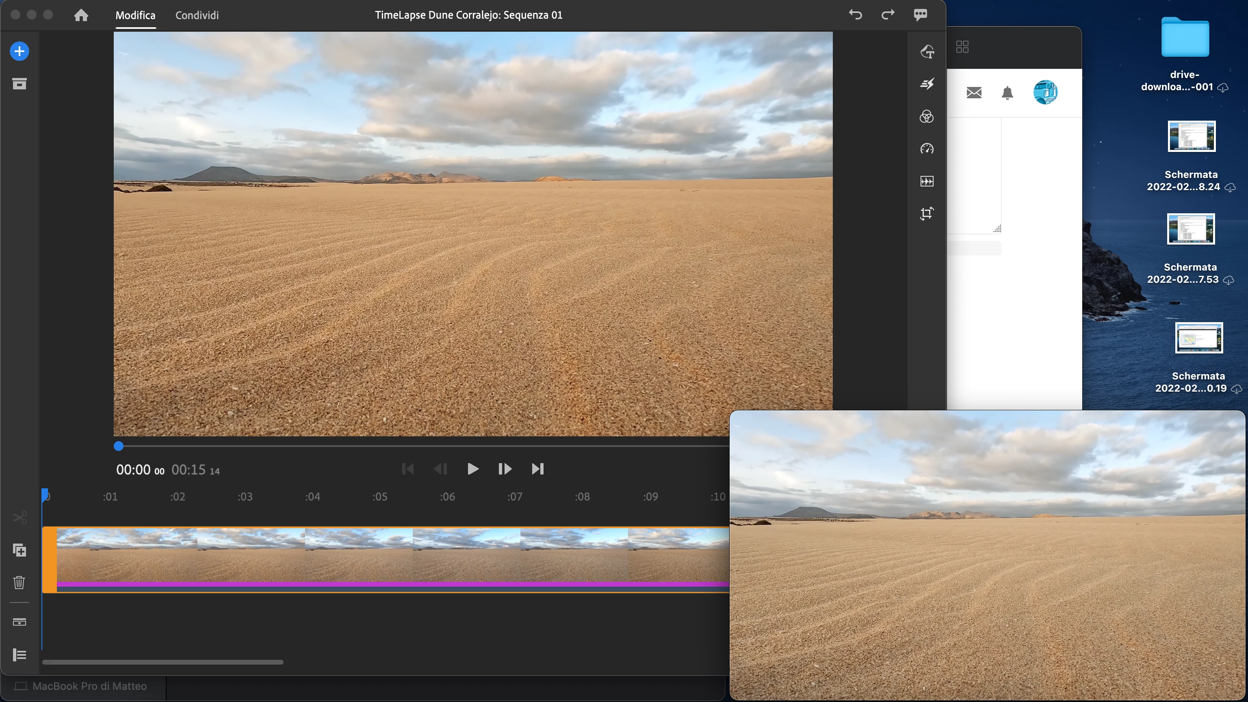Image resolution: width=1248 pixels, height=702 pixels.
Task: Toggle the track list view icon
Action: [x=19, y=654]
